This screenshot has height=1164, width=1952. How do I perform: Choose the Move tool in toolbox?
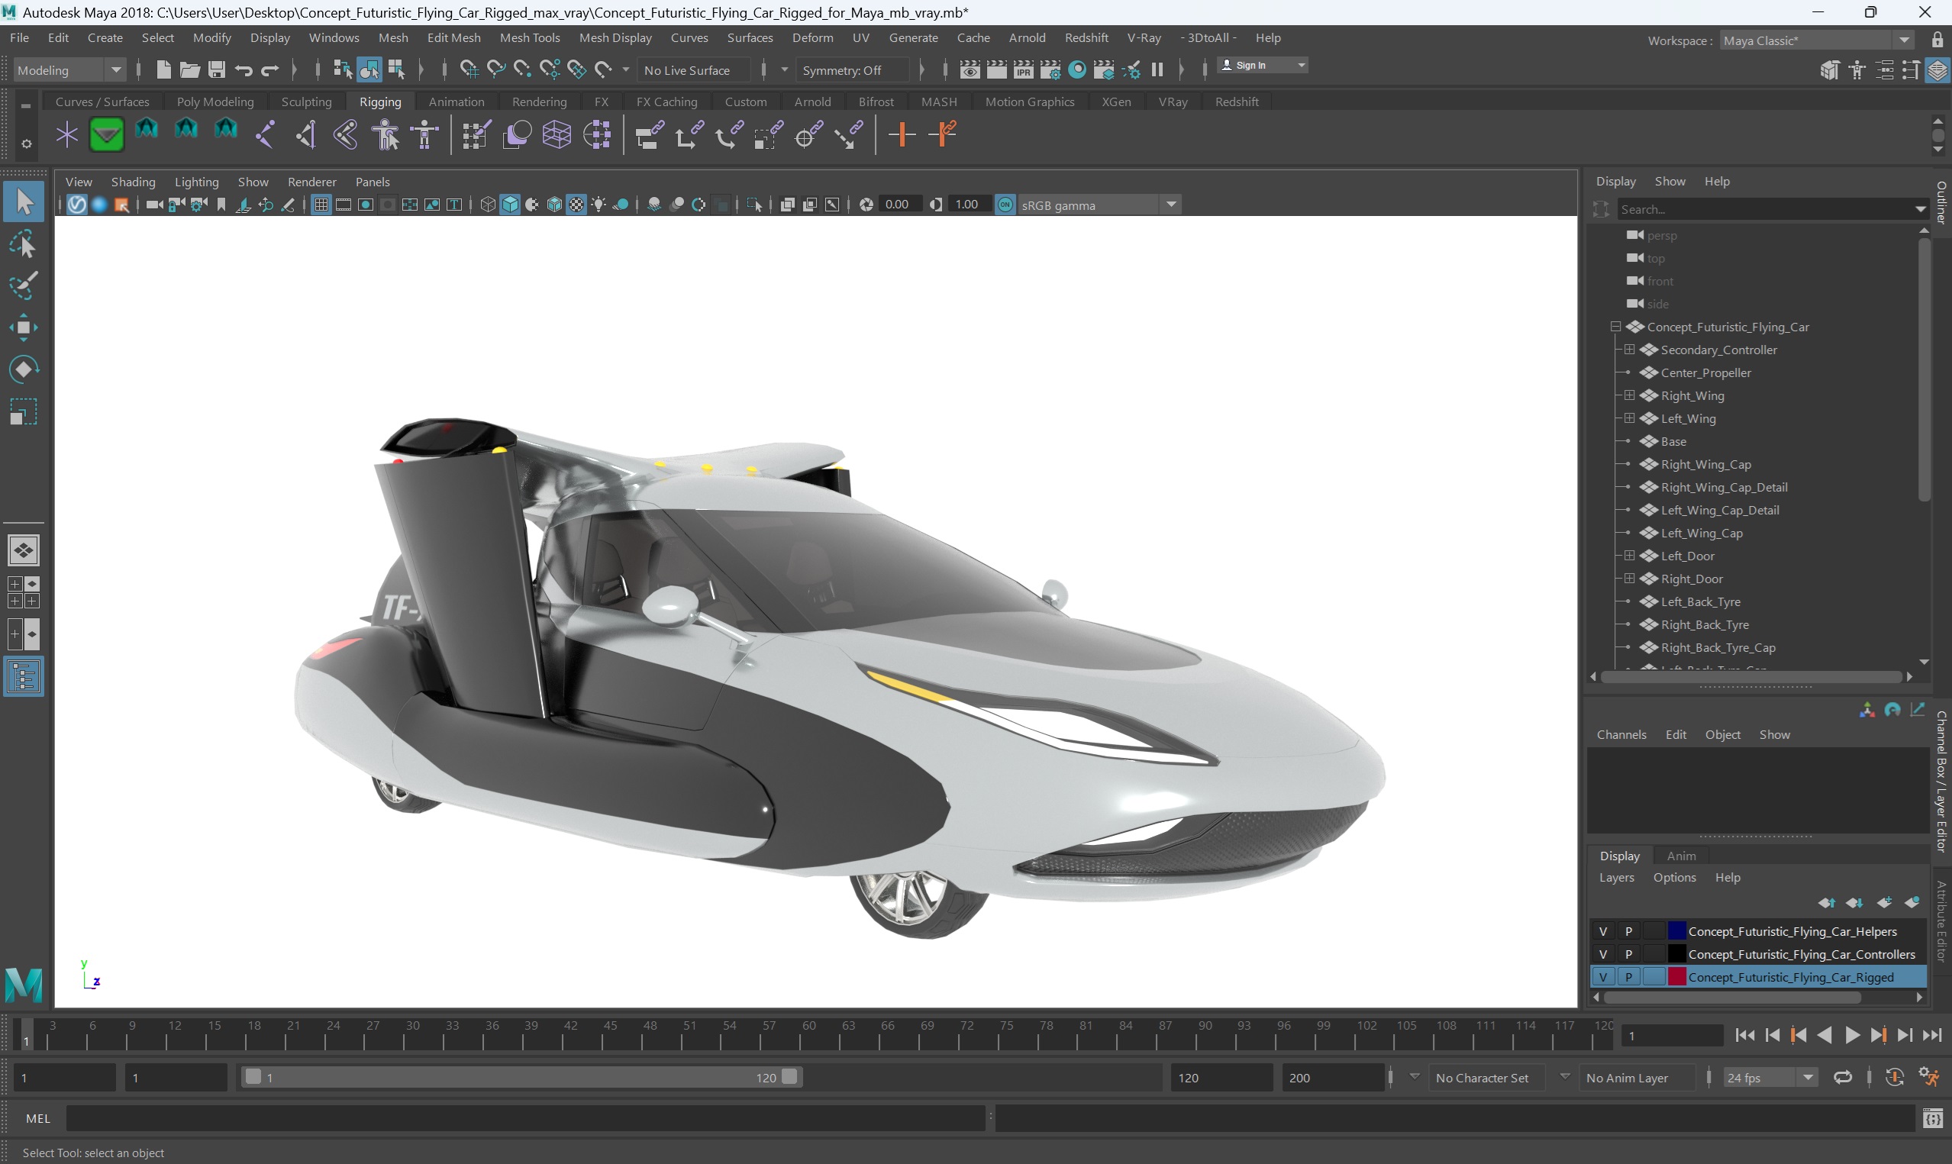click(24, 328)
